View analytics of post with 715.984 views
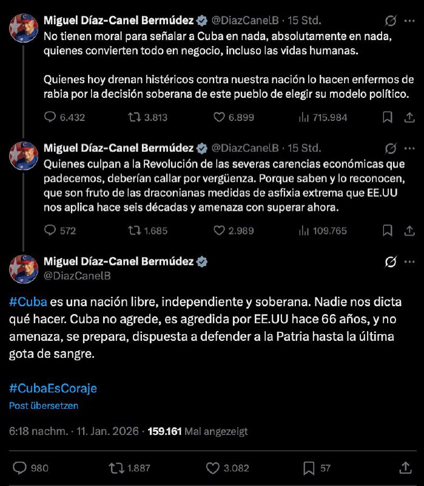 point(305,118)
